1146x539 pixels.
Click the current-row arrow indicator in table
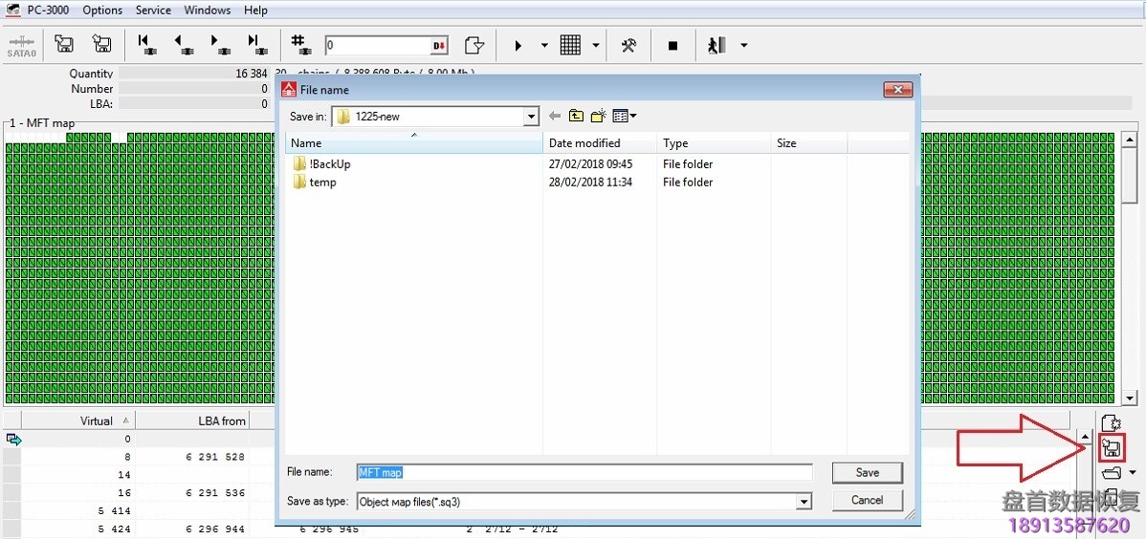tap(12, 439)
